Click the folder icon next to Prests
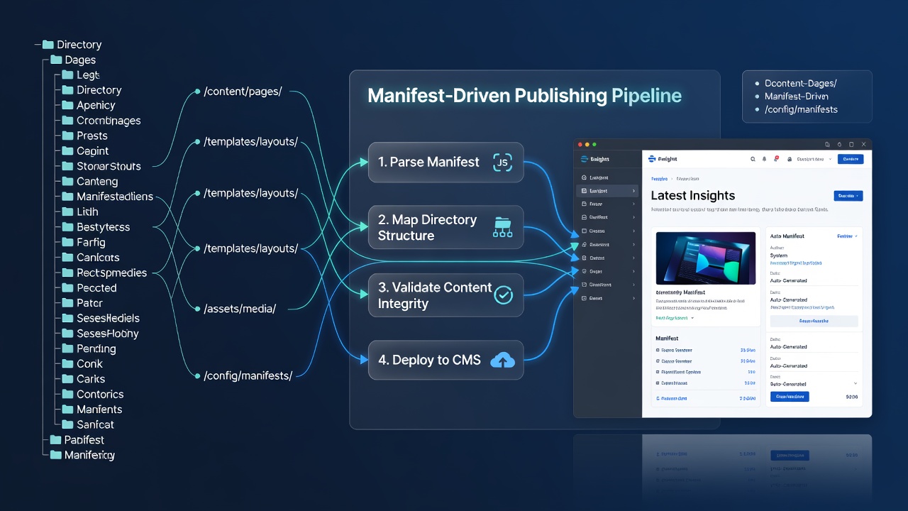Screen dimensions: 908x511 [67, 136]
